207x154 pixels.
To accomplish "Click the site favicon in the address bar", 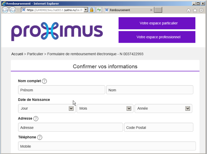I will [24, 10].
